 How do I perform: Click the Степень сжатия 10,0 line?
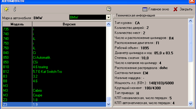(132, 58)
